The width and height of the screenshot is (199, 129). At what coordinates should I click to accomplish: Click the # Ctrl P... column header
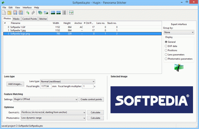[89, 23]
